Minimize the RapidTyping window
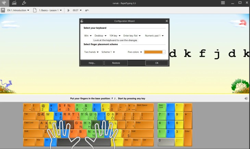250x149 pixels. [233, 3]
